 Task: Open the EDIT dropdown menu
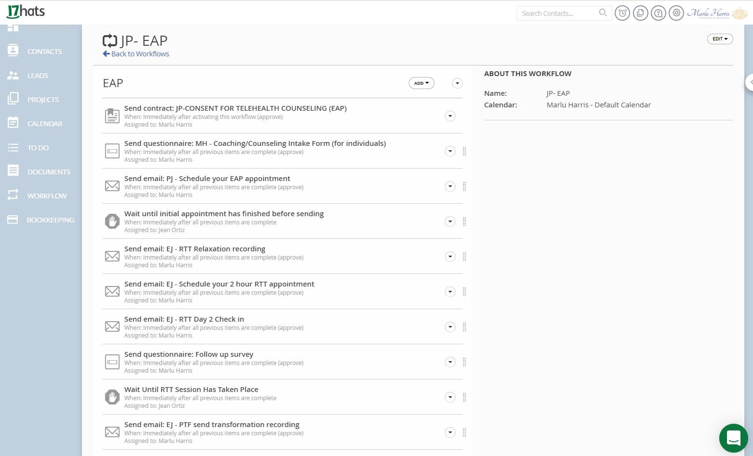720,39
